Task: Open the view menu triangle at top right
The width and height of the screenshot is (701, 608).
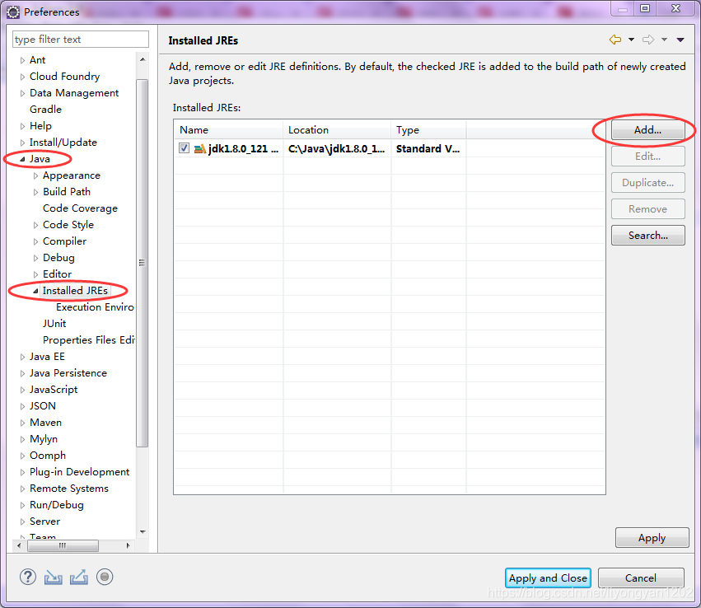Action: pyautogui.click(x=680, y=40)
